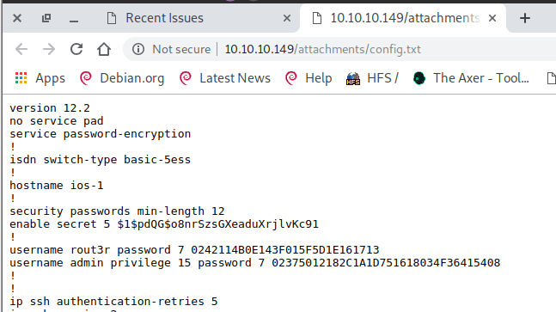This screenshot has width=556, height=312.
Task: Open a new browser tab
Action: (525, 18)
